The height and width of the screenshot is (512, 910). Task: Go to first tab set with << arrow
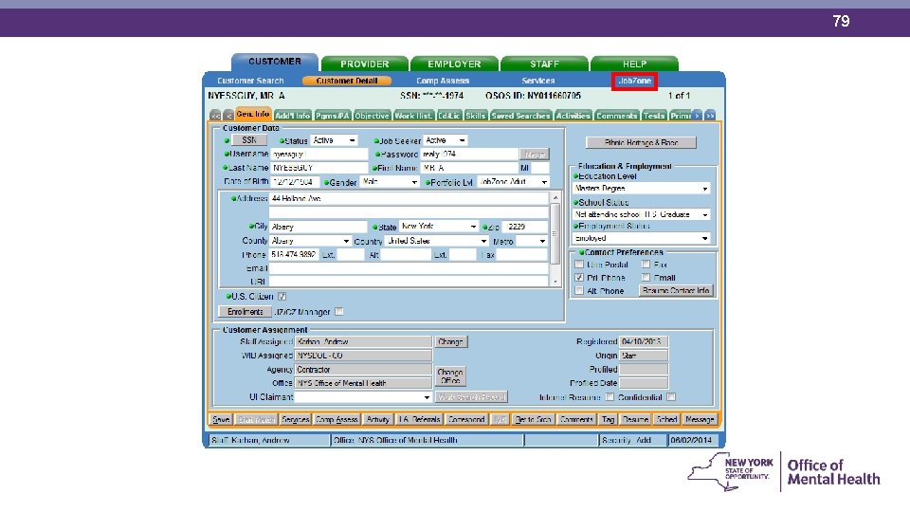(x=215, y=116)
